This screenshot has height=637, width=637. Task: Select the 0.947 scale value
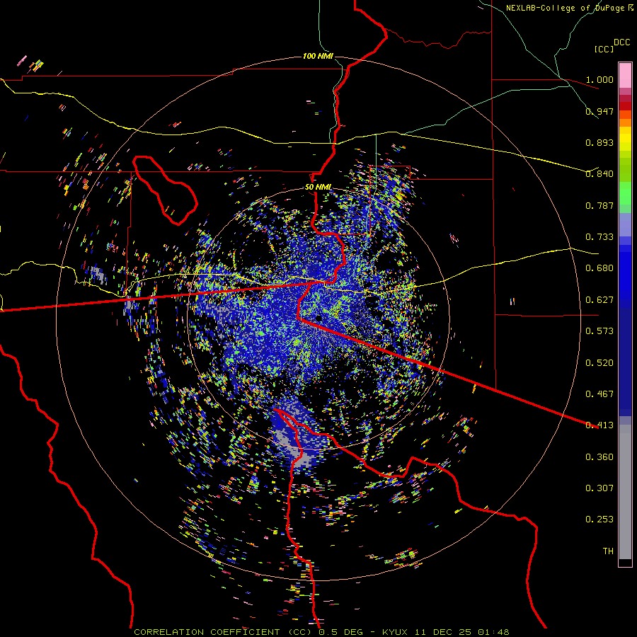click(x=599, y=111)
